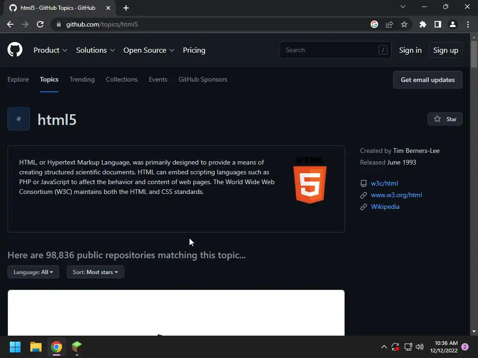Open the clock and date in taskbar
478x358 pixels.
(444, 347)
